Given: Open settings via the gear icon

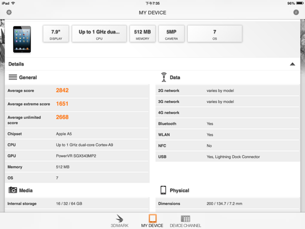Looking at the screenshot, I should point(9,12).
